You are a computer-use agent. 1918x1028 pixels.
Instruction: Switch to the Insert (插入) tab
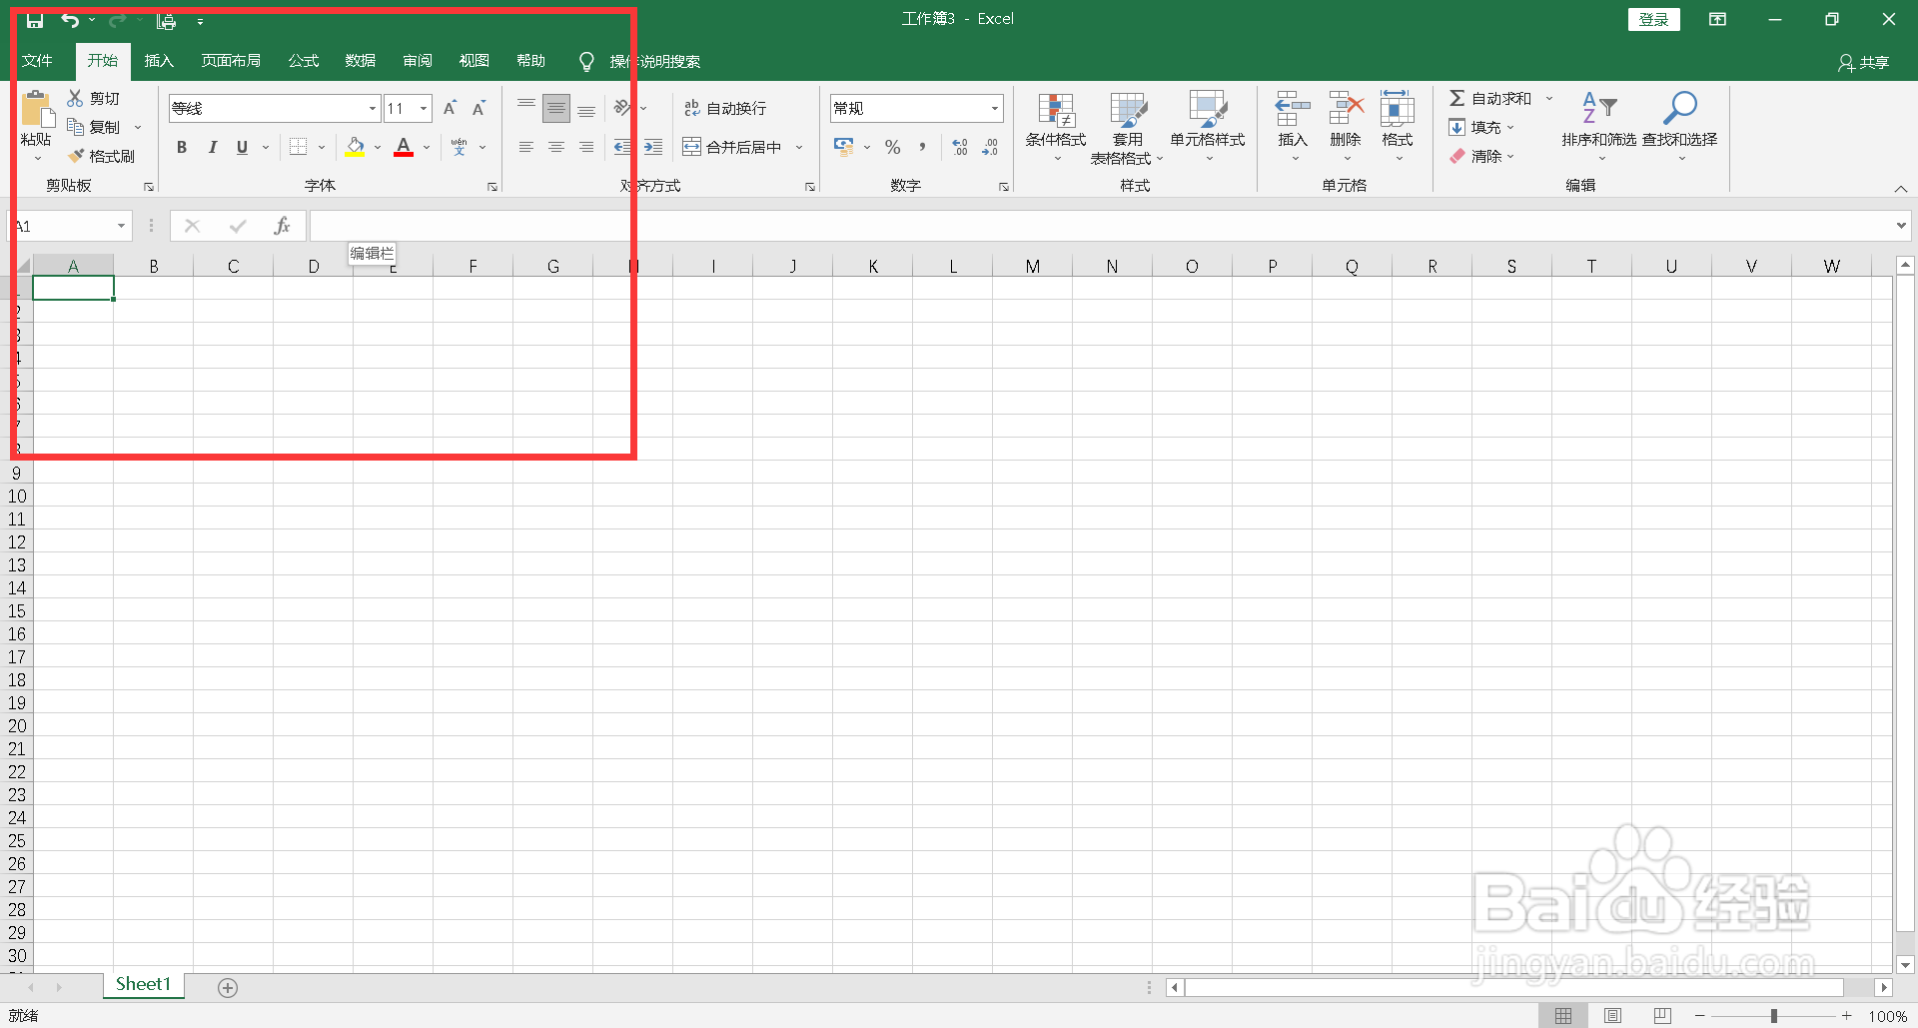[159, 61]
